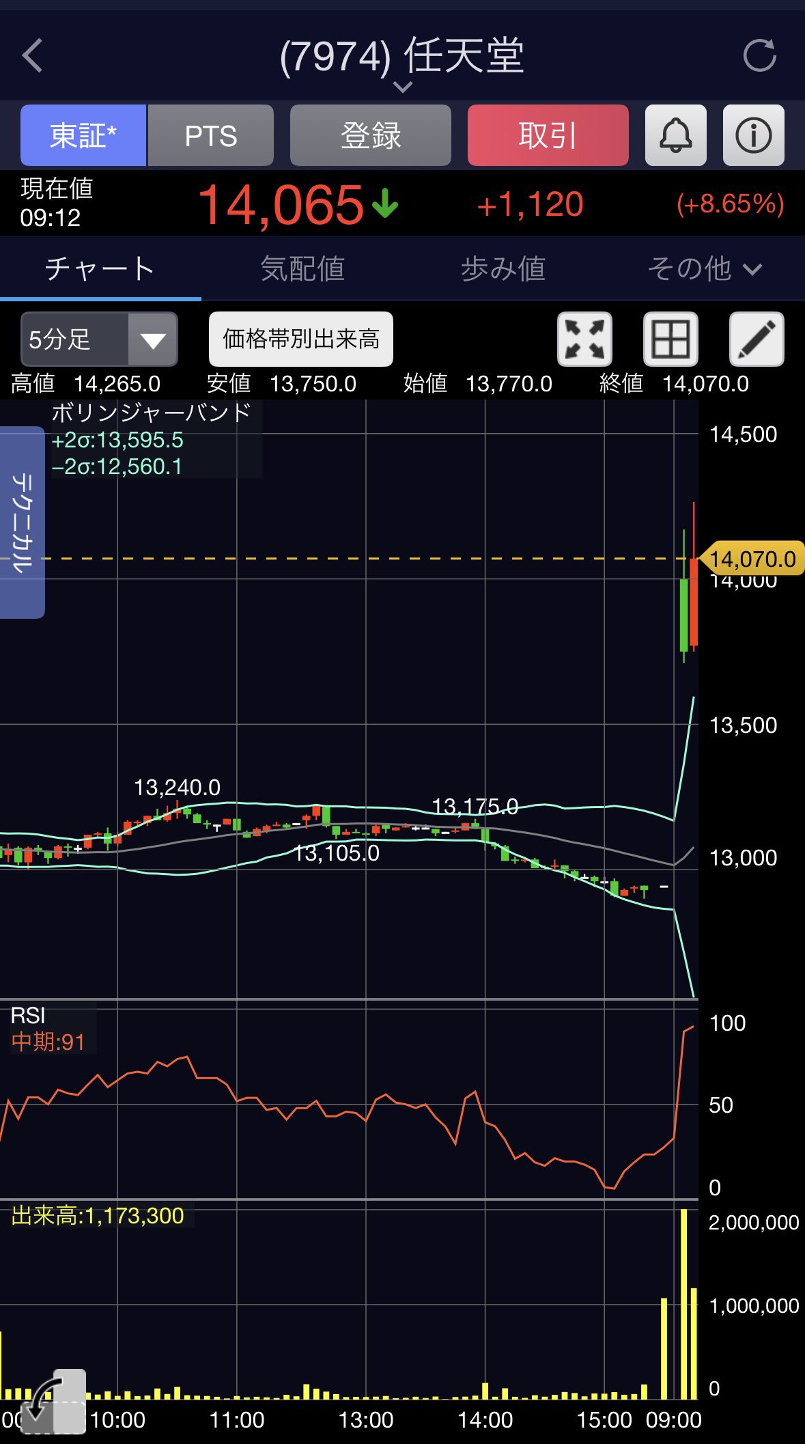Tap the red 取引 button
Screen dimensions: 805x1444
tap(548, 135)
